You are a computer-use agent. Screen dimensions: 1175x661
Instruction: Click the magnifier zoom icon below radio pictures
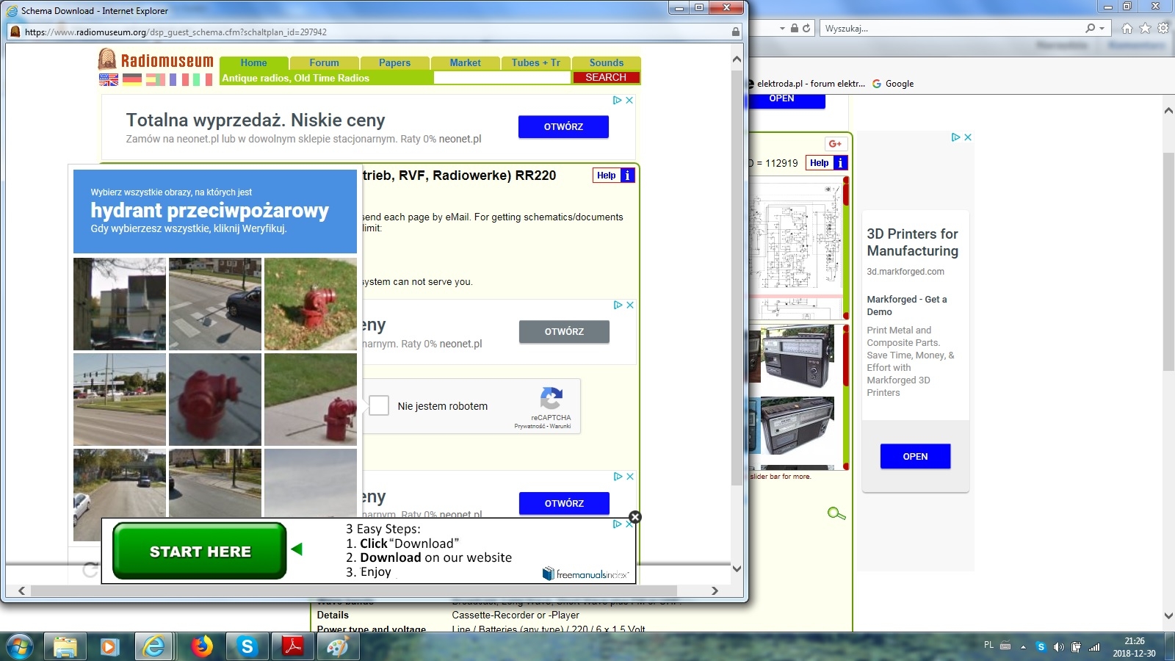836,513
